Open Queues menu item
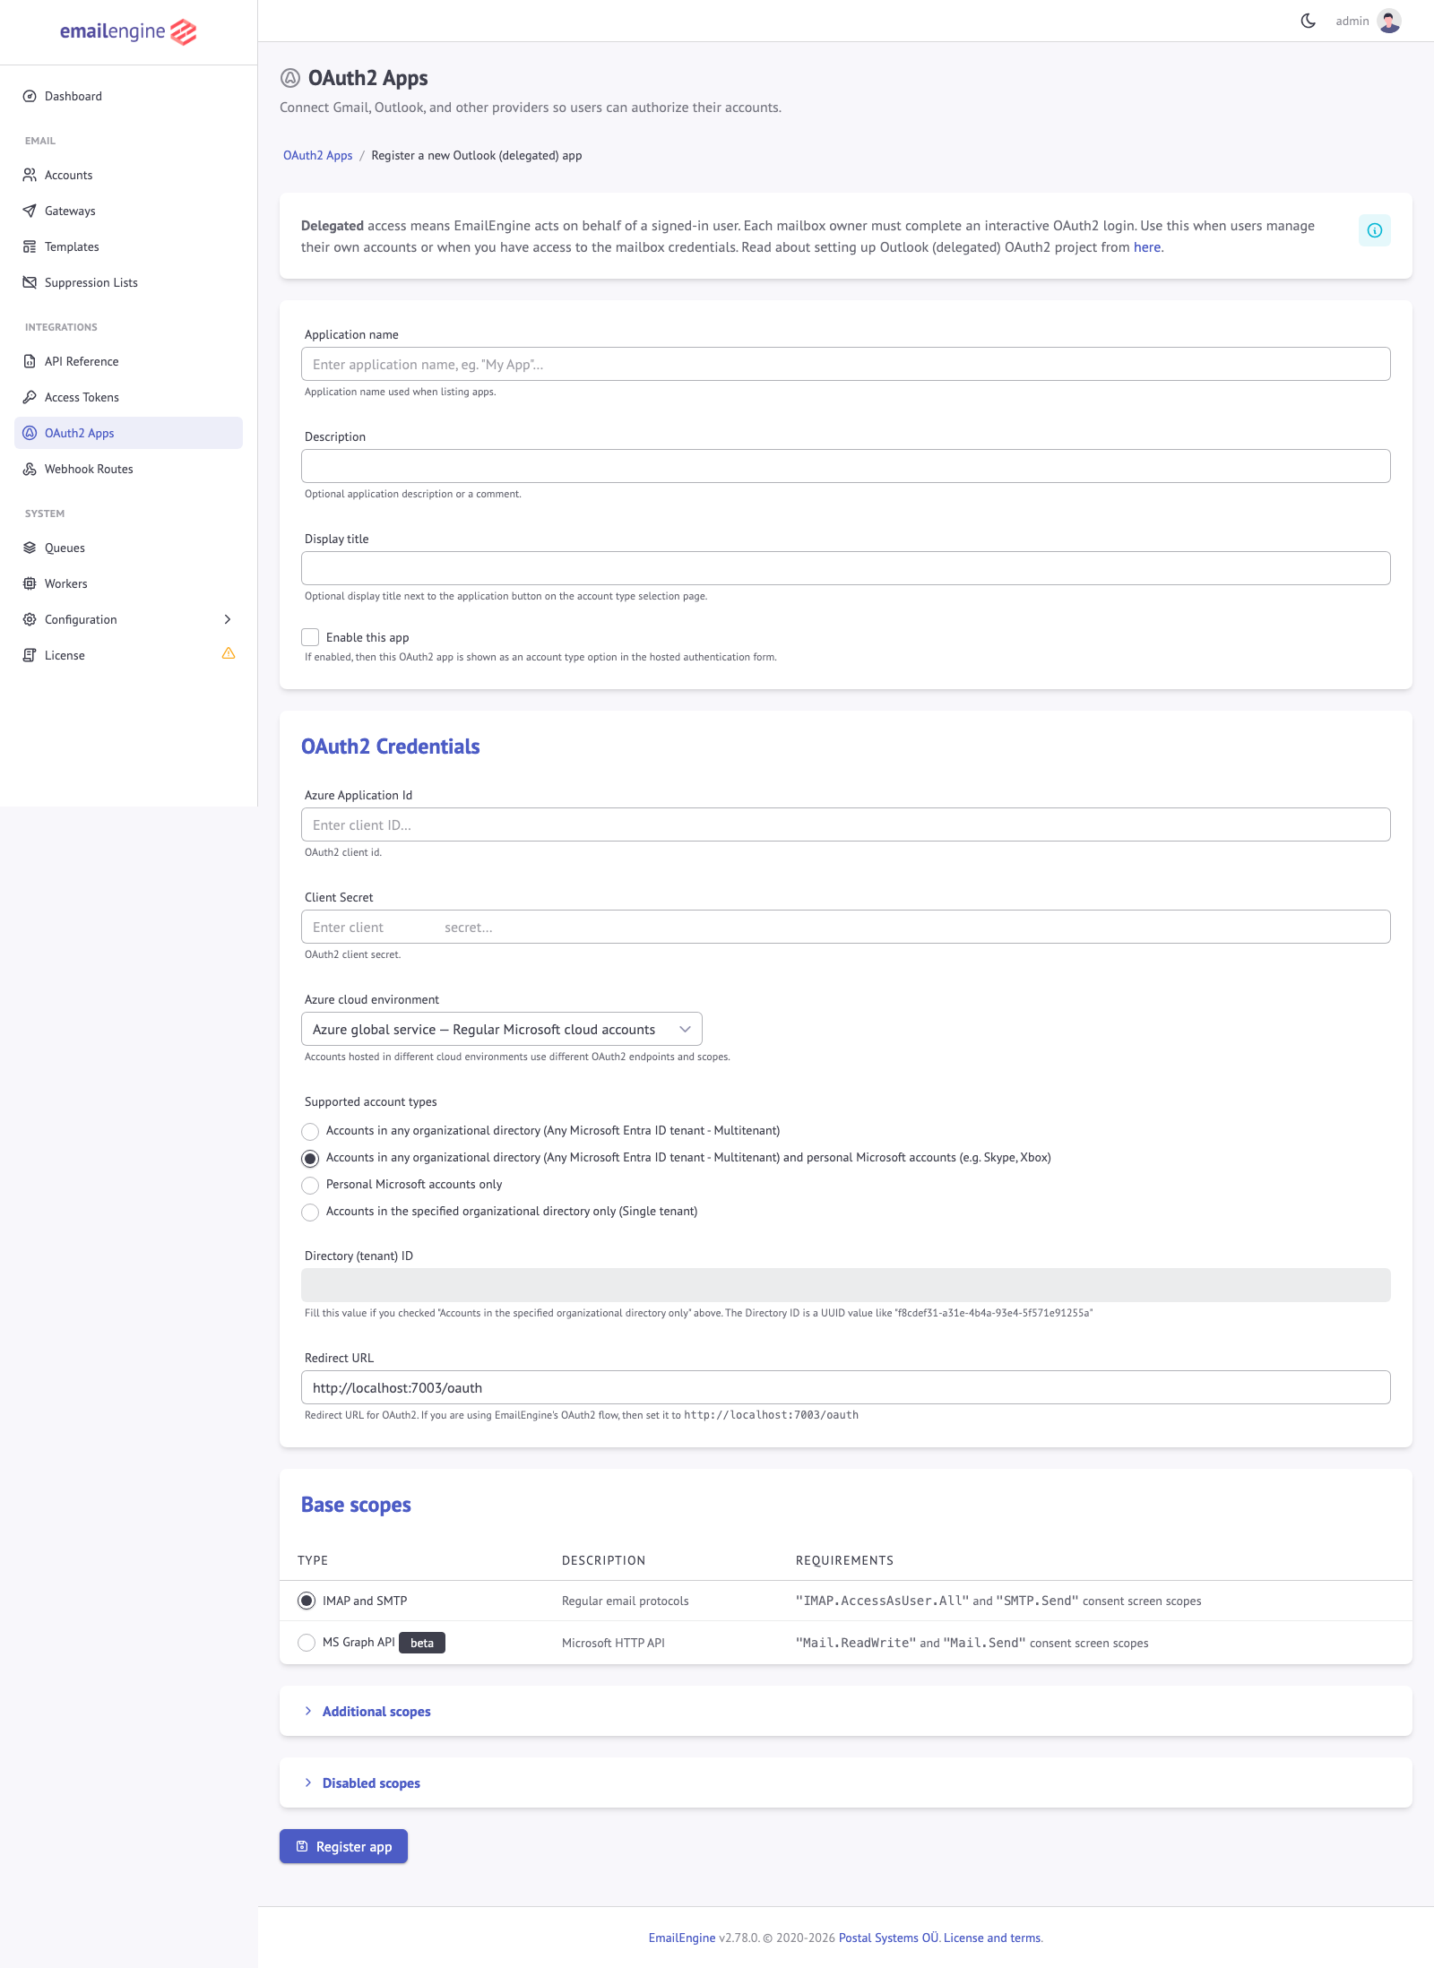This screenshot has width=1434, height=1968. point(128,548)
